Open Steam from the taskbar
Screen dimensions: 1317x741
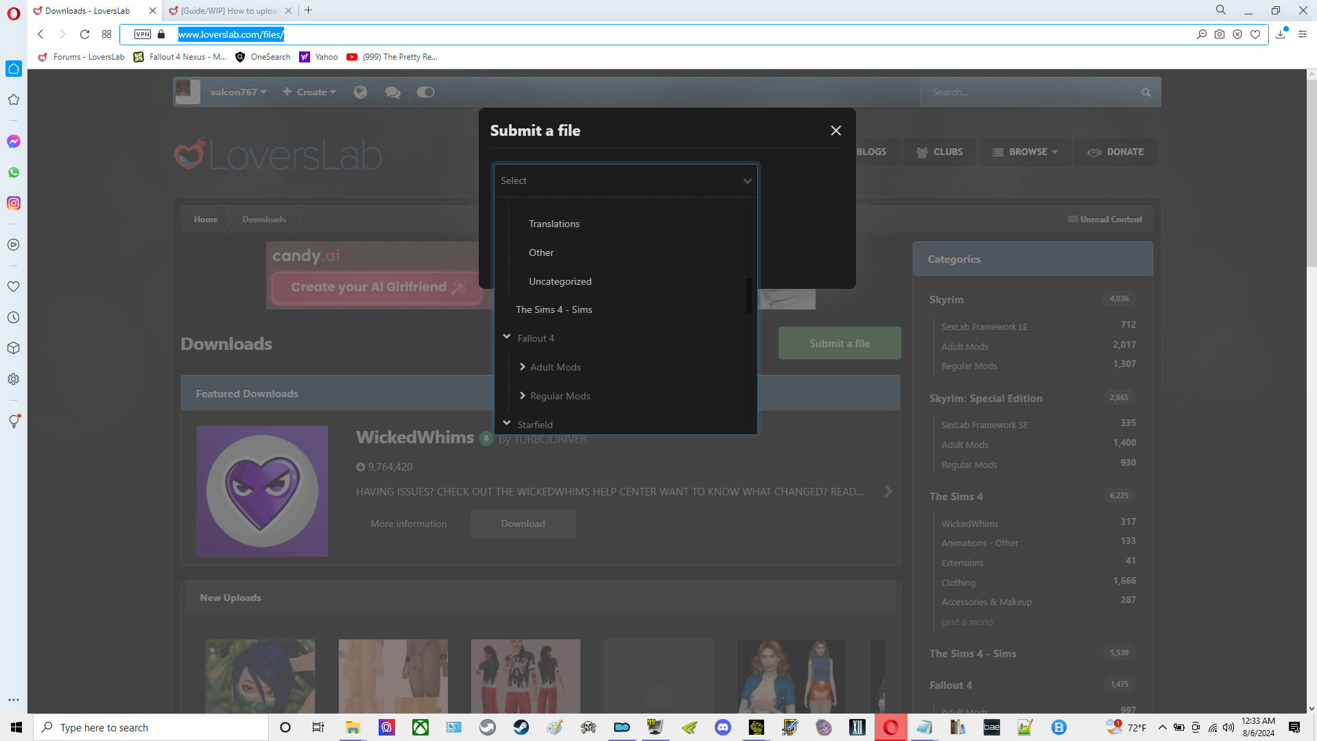[521, 727]
